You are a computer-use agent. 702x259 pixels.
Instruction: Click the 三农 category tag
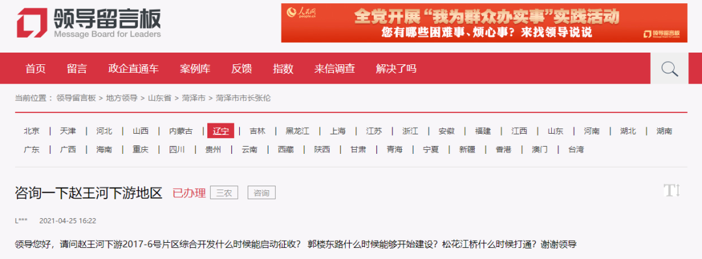click(x=224, y=193)
